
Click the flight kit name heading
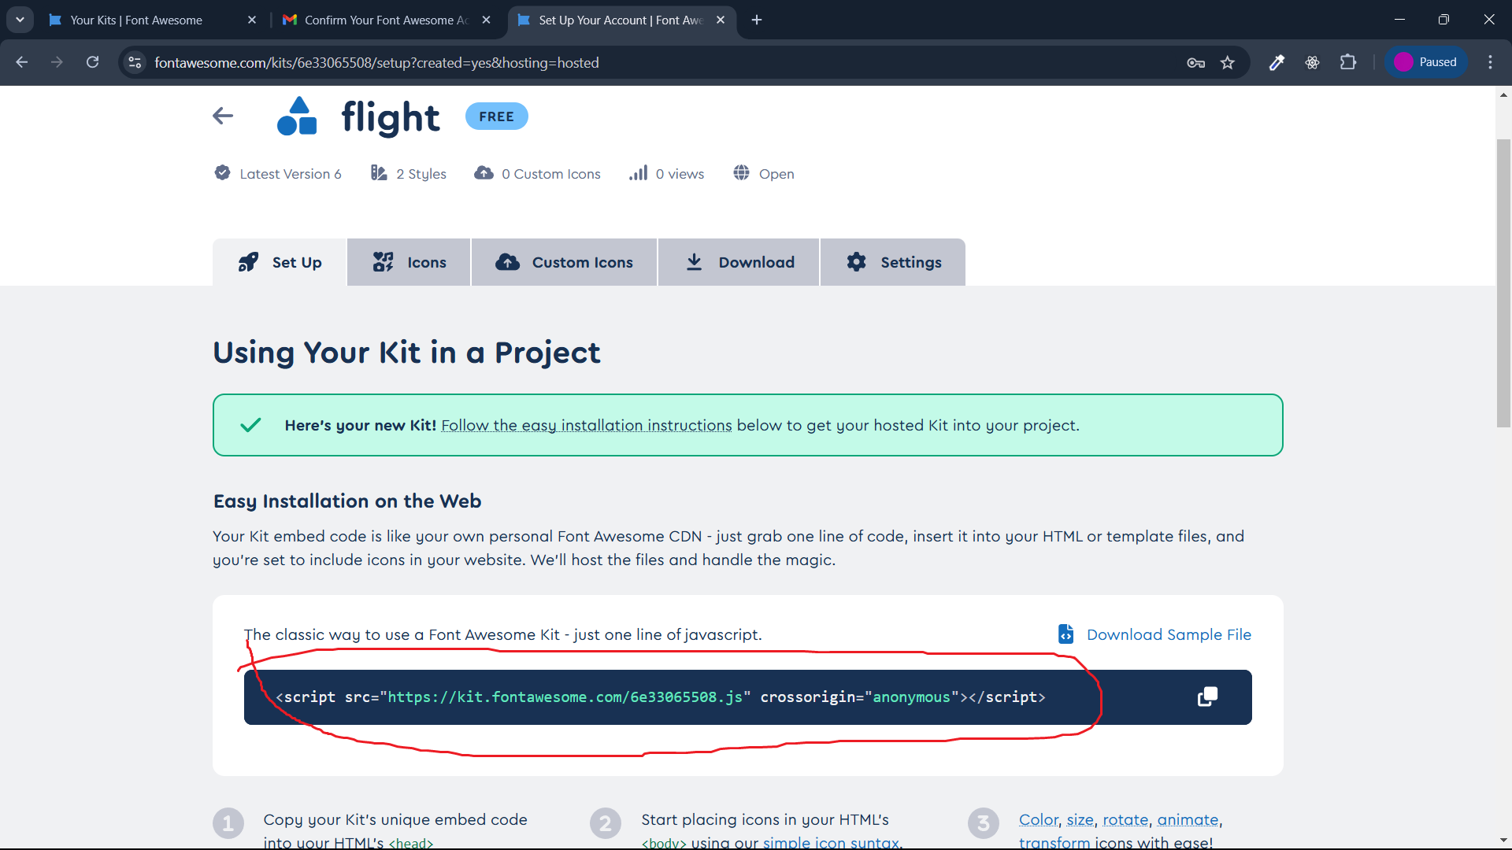click(x=391, y=117)
